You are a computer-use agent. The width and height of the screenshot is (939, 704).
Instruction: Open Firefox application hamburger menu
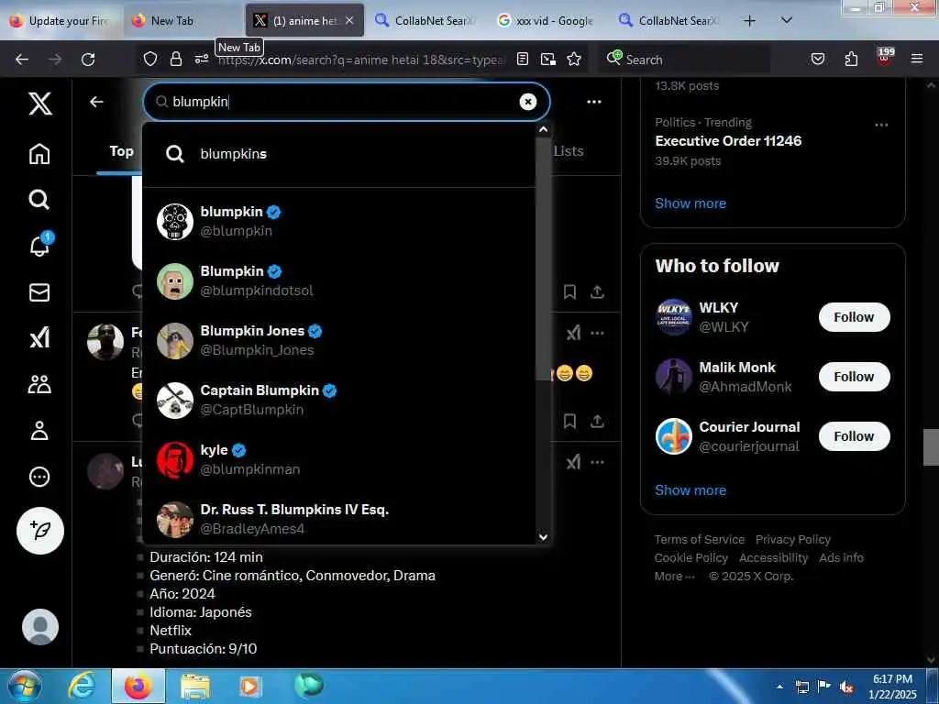(x=916, y=59)
